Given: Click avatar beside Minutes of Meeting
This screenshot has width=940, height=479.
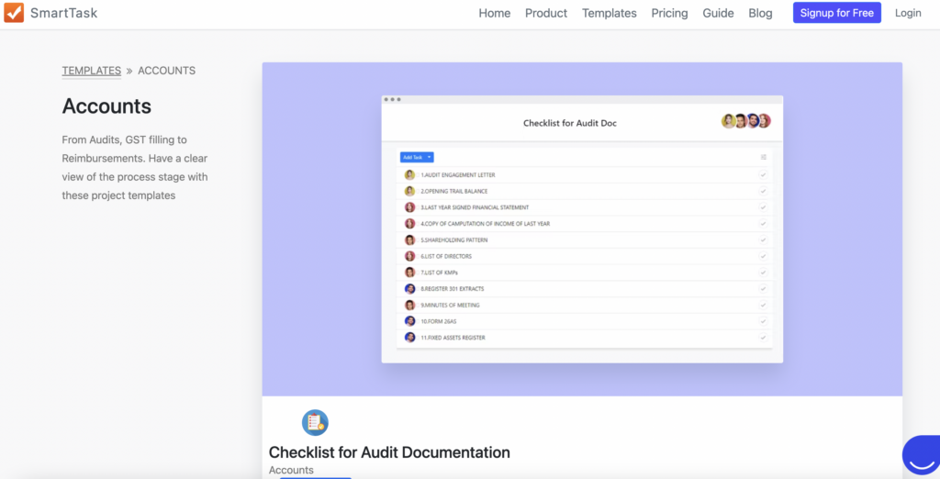Looking at the screenshot, I should 410,306.
